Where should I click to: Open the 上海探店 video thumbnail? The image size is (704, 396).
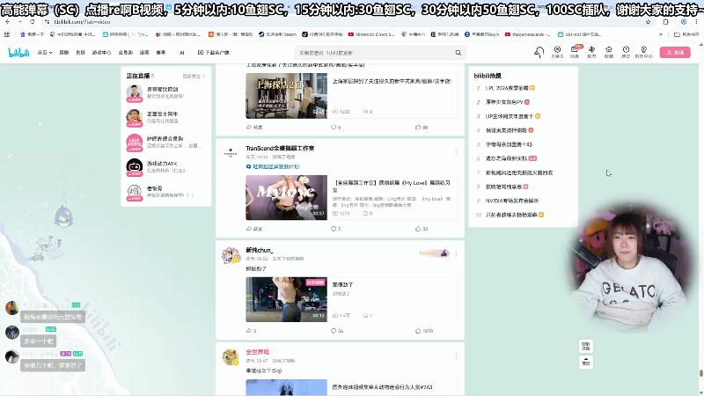pyautogui.click(x=287, y=96)
